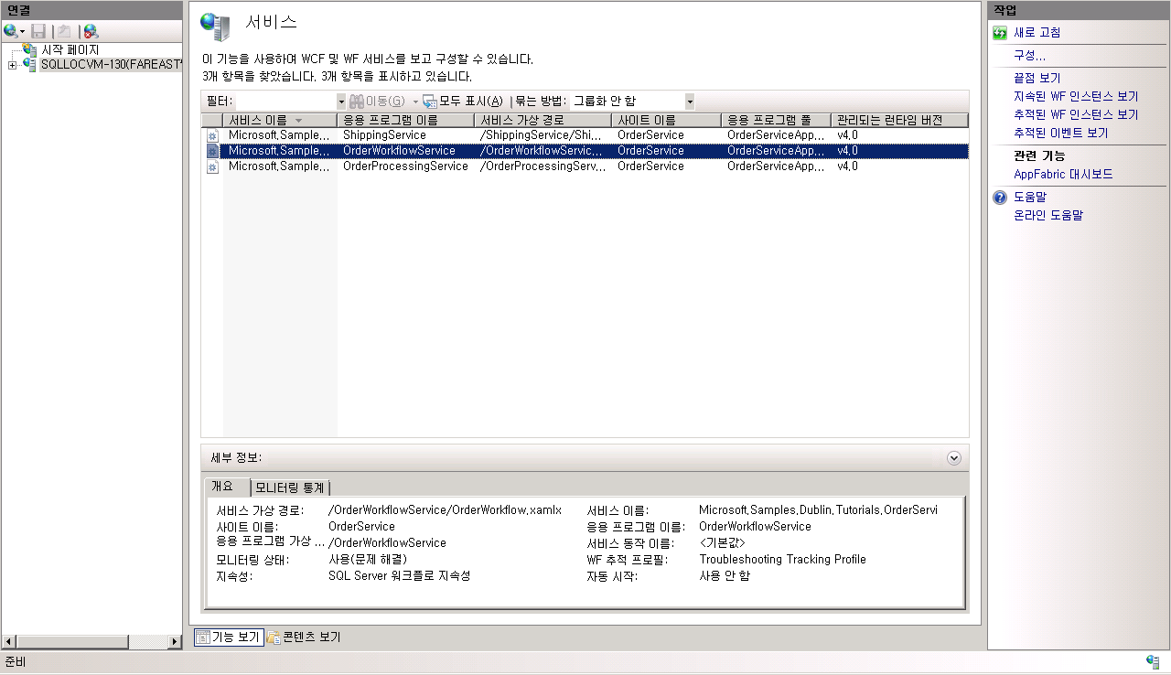
Task: Click 추적된 WF 인스턴스 보기 link
Action: tap(1076, 115)
